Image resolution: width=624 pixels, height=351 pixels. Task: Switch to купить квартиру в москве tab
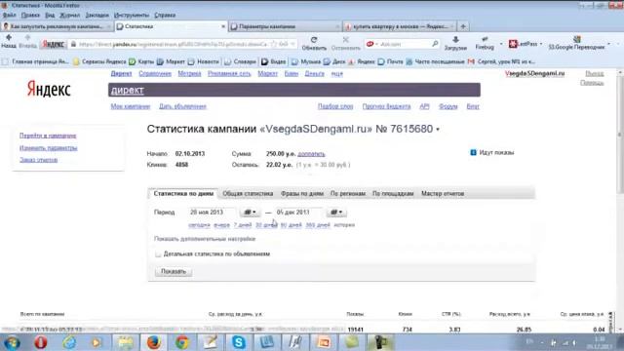[399, 26]
